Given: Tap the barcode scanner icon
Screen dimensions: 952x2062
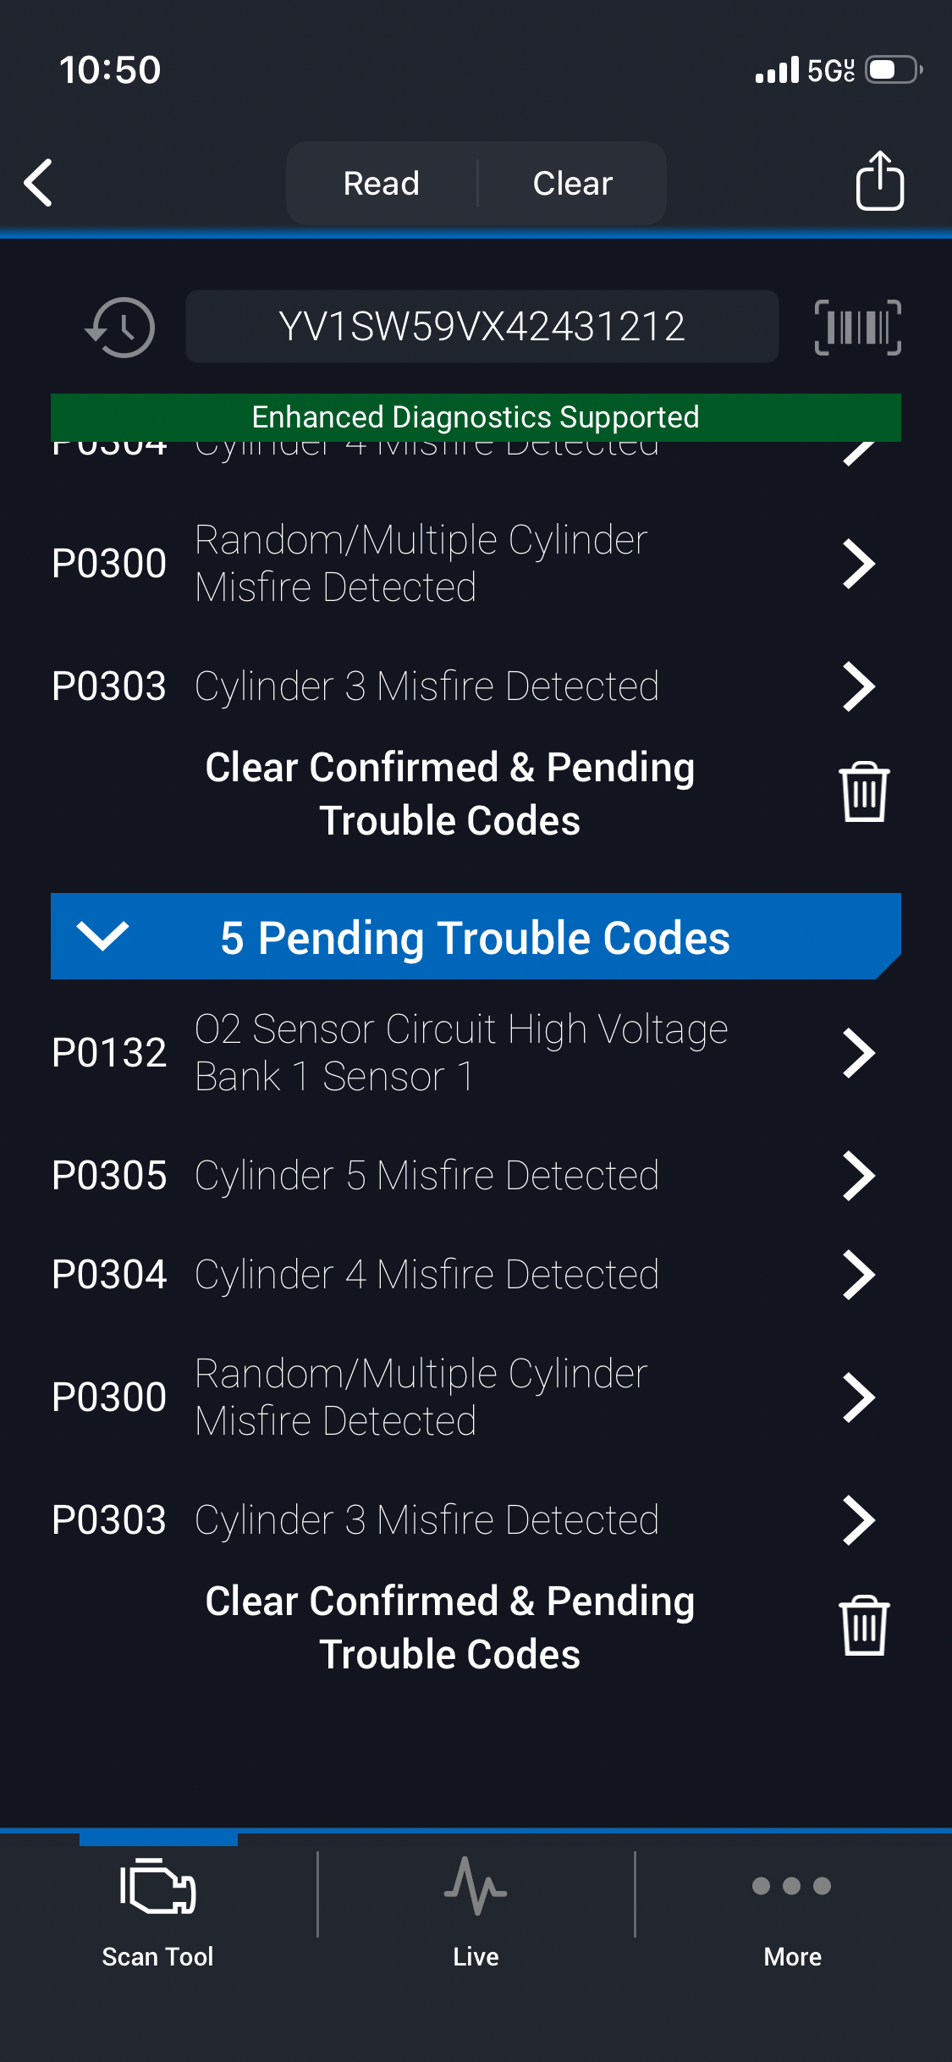Looking at the screenshot, I should coord(857,327).
